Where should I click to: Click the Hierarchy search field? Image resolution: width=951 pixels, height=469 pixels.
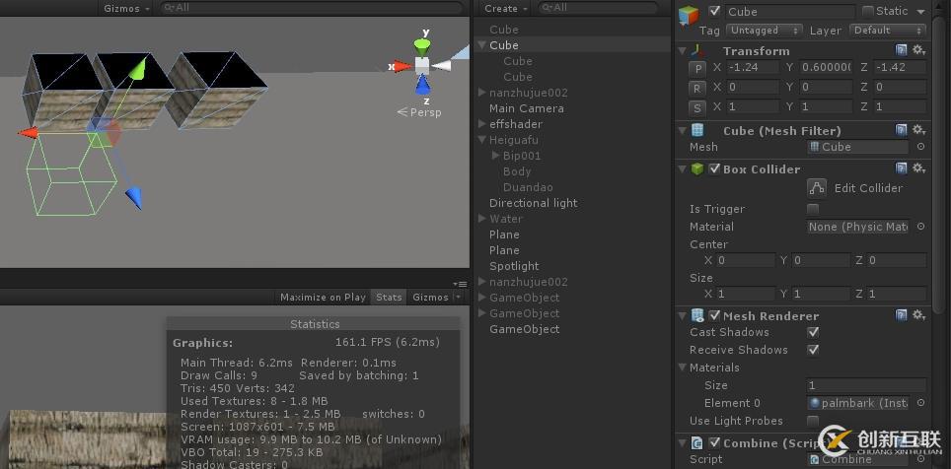(x=599, y=8)
